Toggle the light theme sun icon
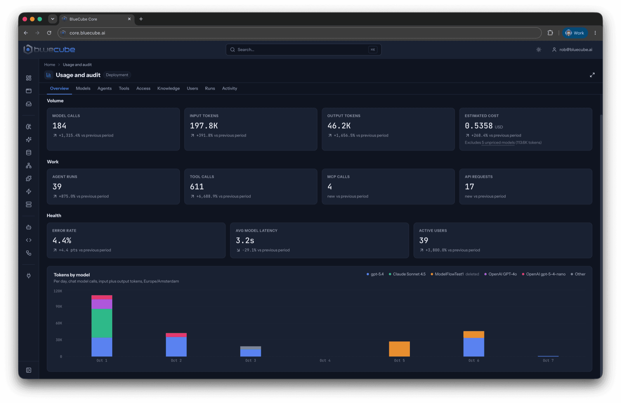 coord(539,50)
